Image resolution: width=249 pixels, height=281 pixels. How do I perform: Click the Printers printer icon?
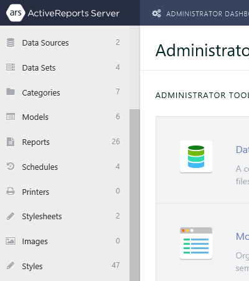11,191
